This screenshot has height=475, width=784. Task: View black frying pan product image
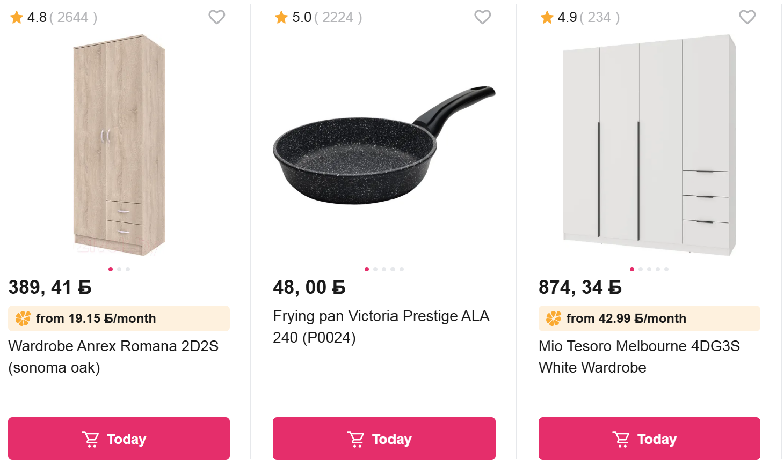click(384, 145)
